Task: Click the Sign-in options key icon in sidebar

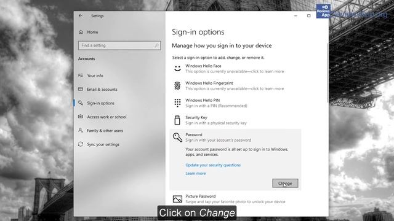Action: click(81, 103)
